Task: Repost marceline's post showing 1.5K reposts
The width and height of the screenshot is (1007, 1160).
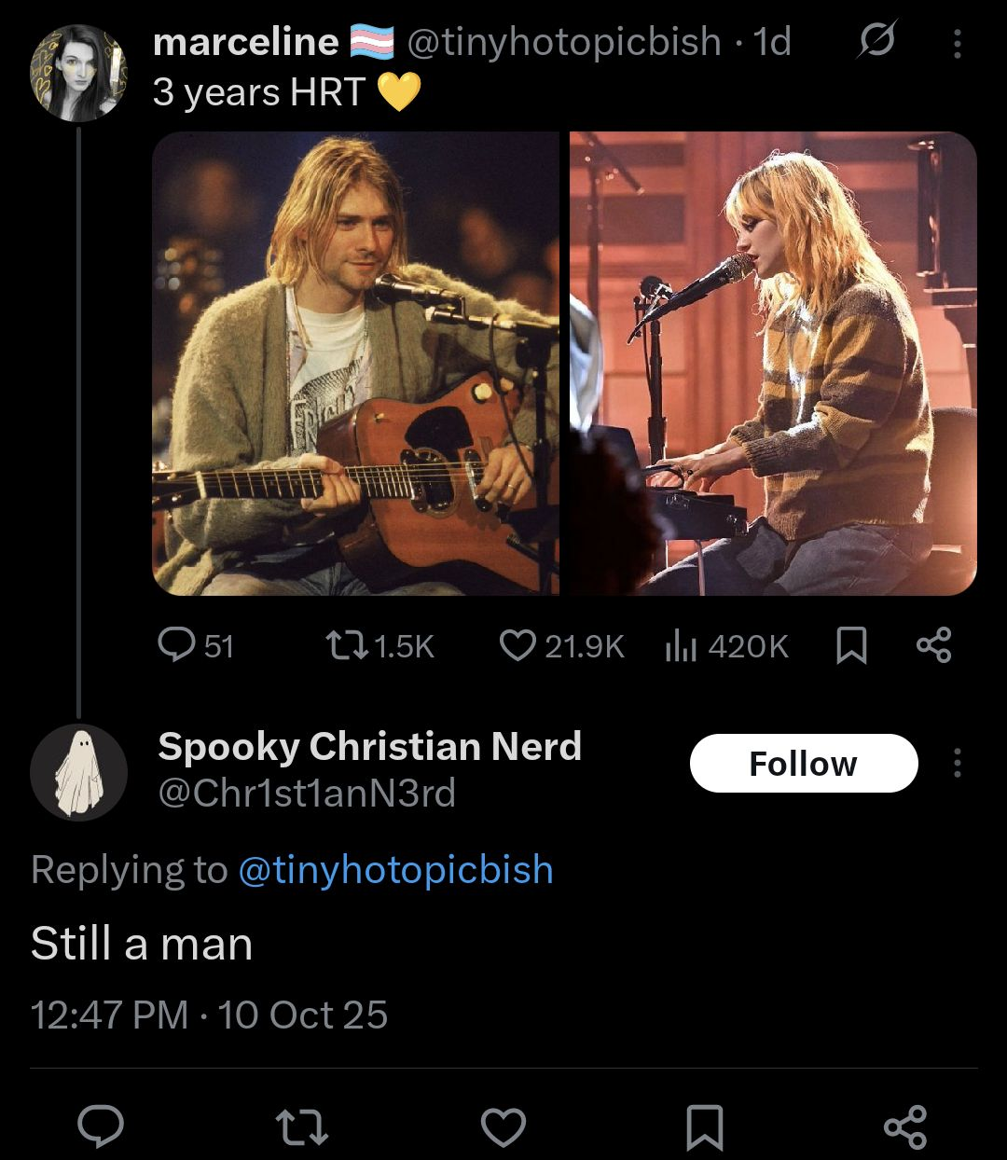Action: click(x=336, y=645)
